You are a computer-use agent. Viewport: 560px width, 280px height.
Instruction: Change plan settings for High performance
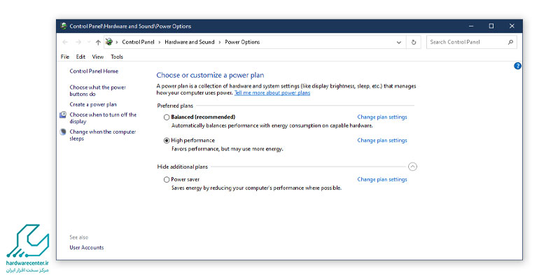(x=381, y=141)
